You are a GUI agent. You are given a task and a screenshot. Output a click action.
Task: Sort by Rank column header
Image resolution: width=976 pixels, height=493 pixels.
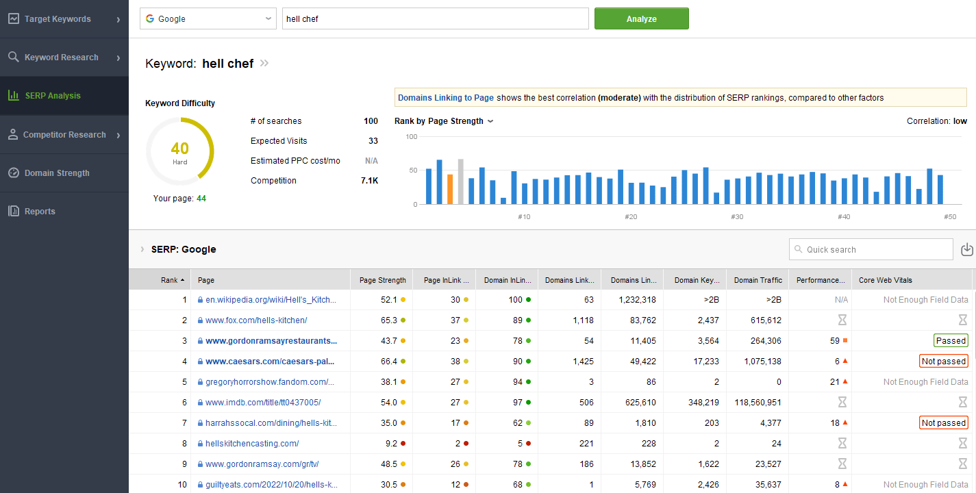click(x=160, y=280)
